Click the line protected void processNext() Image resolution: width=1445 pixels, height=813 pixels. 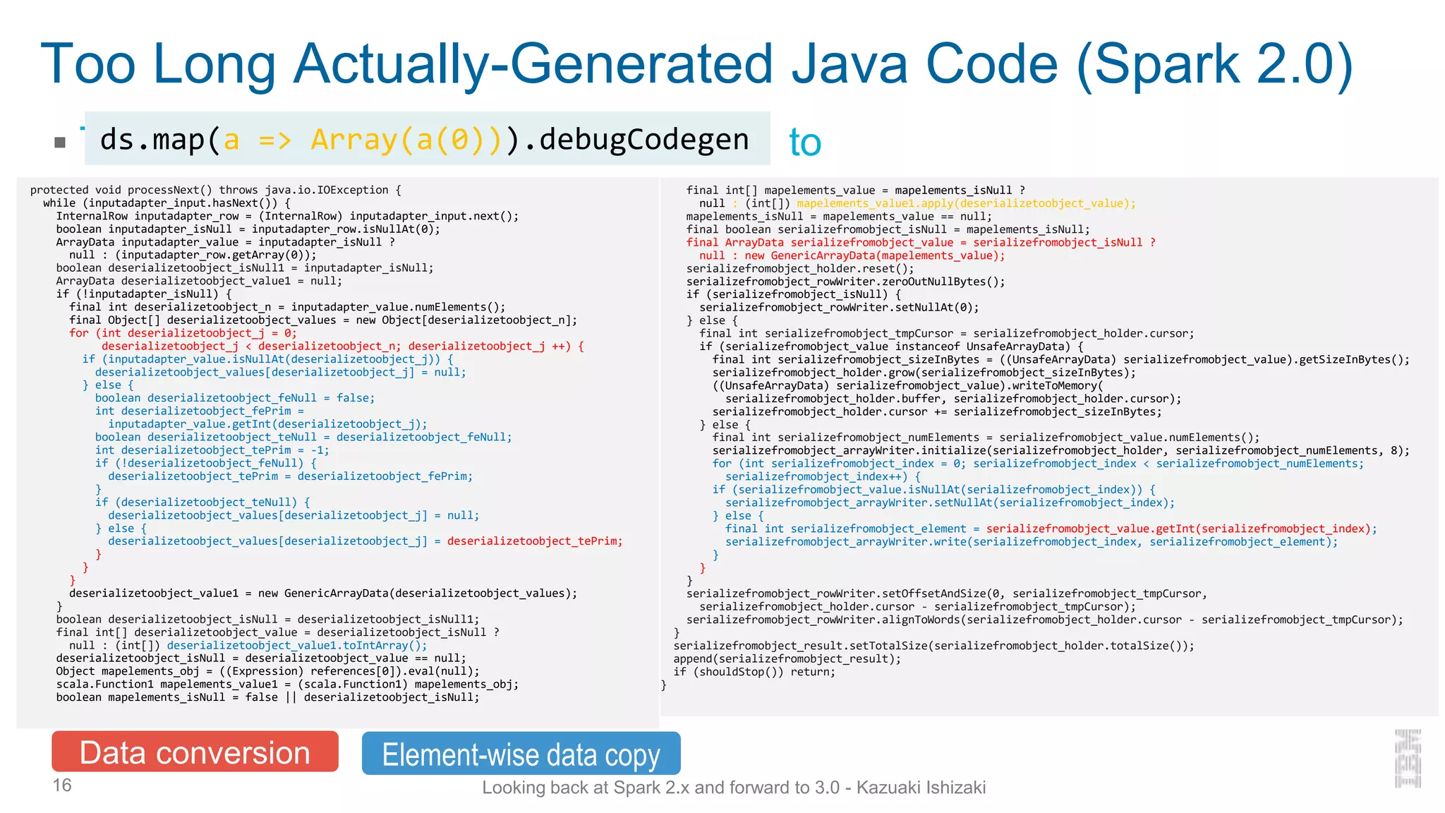(215, 190)
